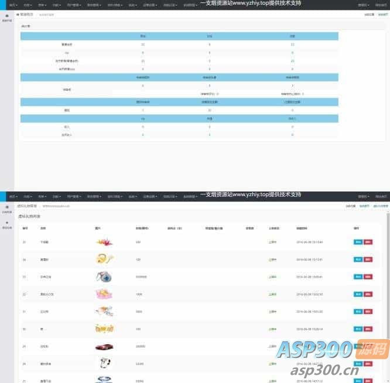Click the red delete button in the pink gift row

pyautogui.click(x=368, y=294)
